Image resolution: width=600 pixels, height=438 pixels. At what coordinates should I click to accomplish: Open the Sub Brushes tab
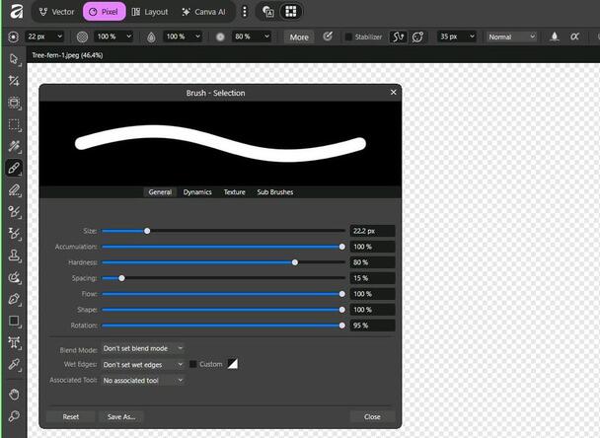tap(274, 192)
